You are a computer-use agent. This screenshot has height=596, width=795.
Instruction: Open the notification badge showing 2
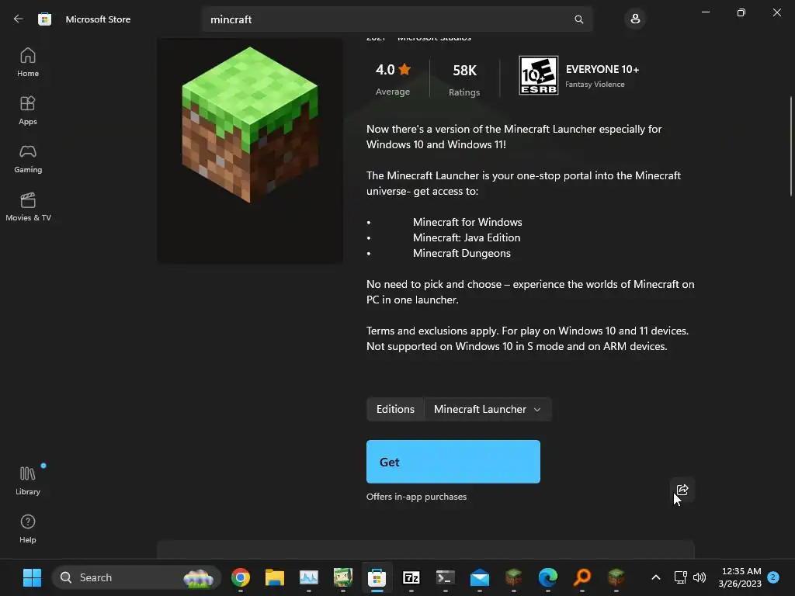(773, 577)
